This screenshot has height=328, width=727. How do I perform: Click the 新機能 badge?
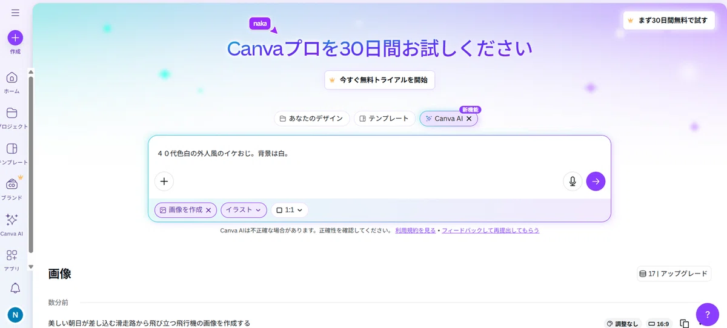[470, 110]
